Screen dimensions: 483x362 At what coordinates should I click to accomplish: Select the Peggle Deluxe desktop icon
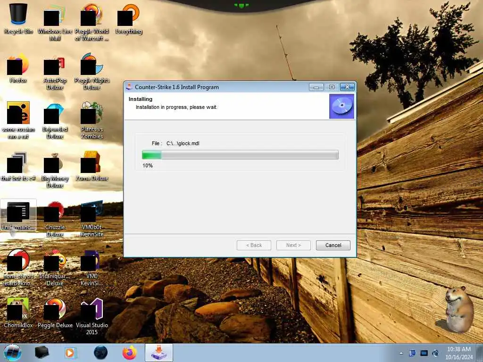[x=55, y=313]
